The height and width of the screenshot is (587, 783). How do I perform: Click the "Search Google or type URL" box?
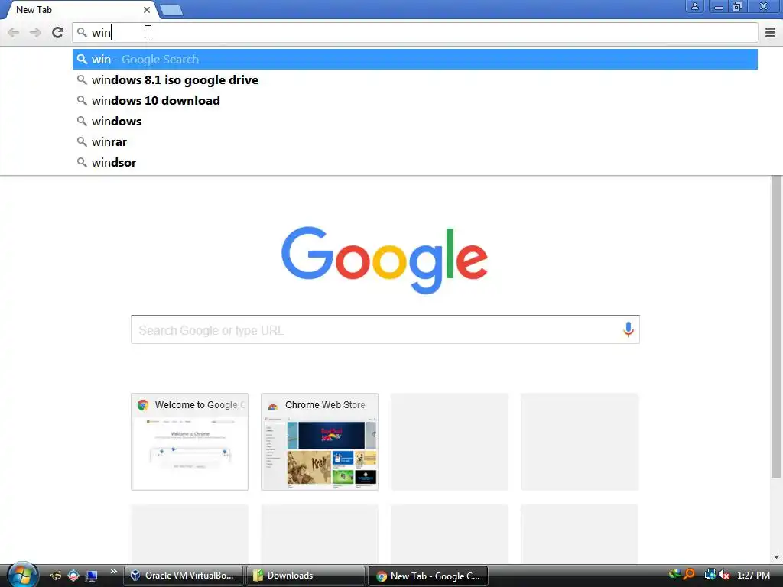(x=385, y=329)
